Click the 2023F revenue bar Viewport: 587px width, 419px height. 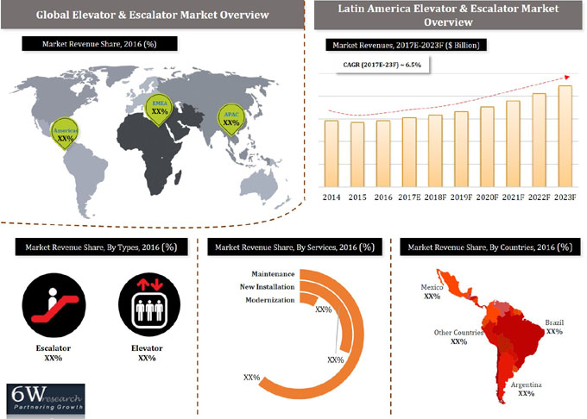click(565, 136)
